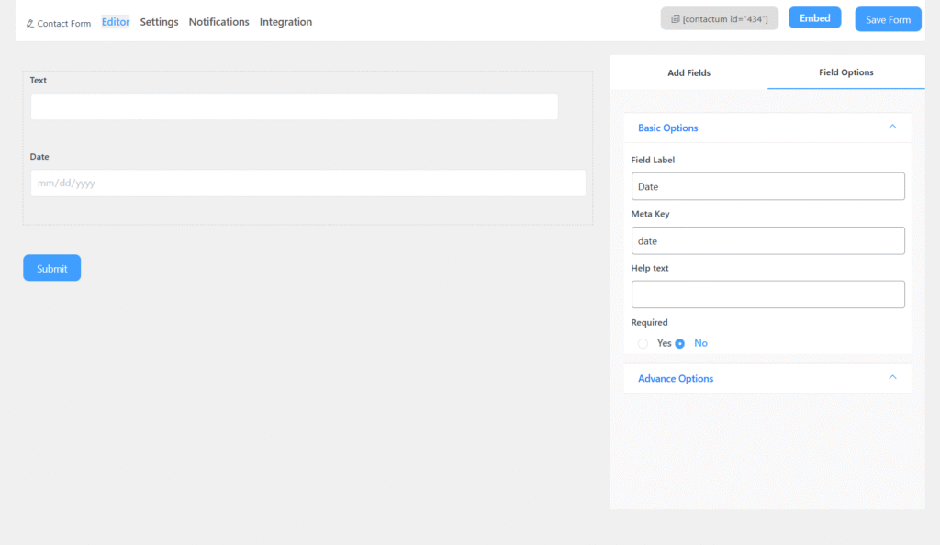Image resolution: width=940 pixels, height=545 pixels.
Task: Click the empty Help text input
Action: coord(767,295)
